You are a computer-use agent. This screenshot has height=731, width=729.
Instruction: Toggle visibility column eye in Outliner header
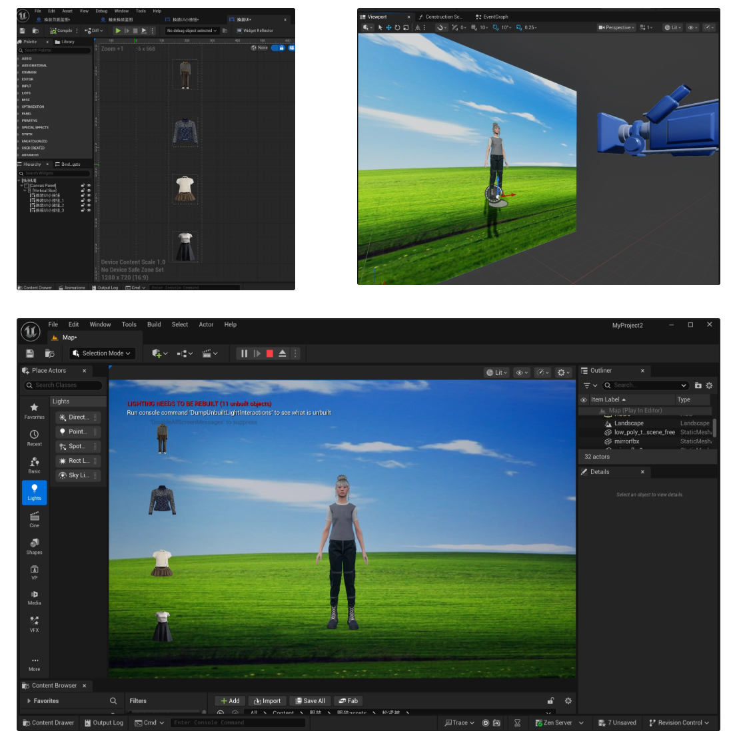(583, 399)
